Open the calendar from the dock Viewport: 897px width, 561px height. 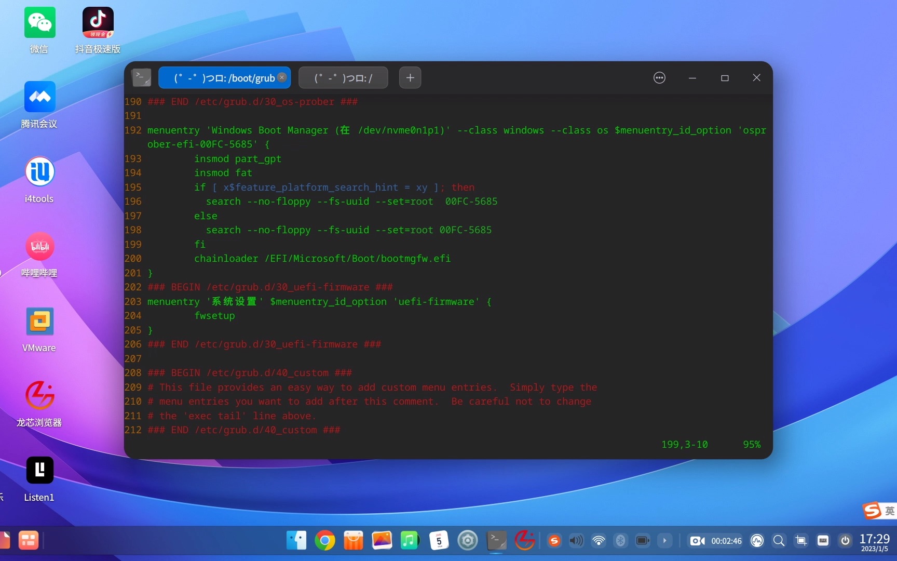coord(439,541)
